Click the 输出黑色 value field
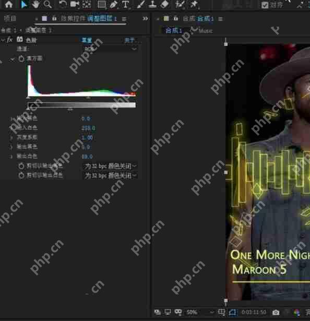This screenshot has width=310, height=321. pyautogui.click(x=86, y=147)
